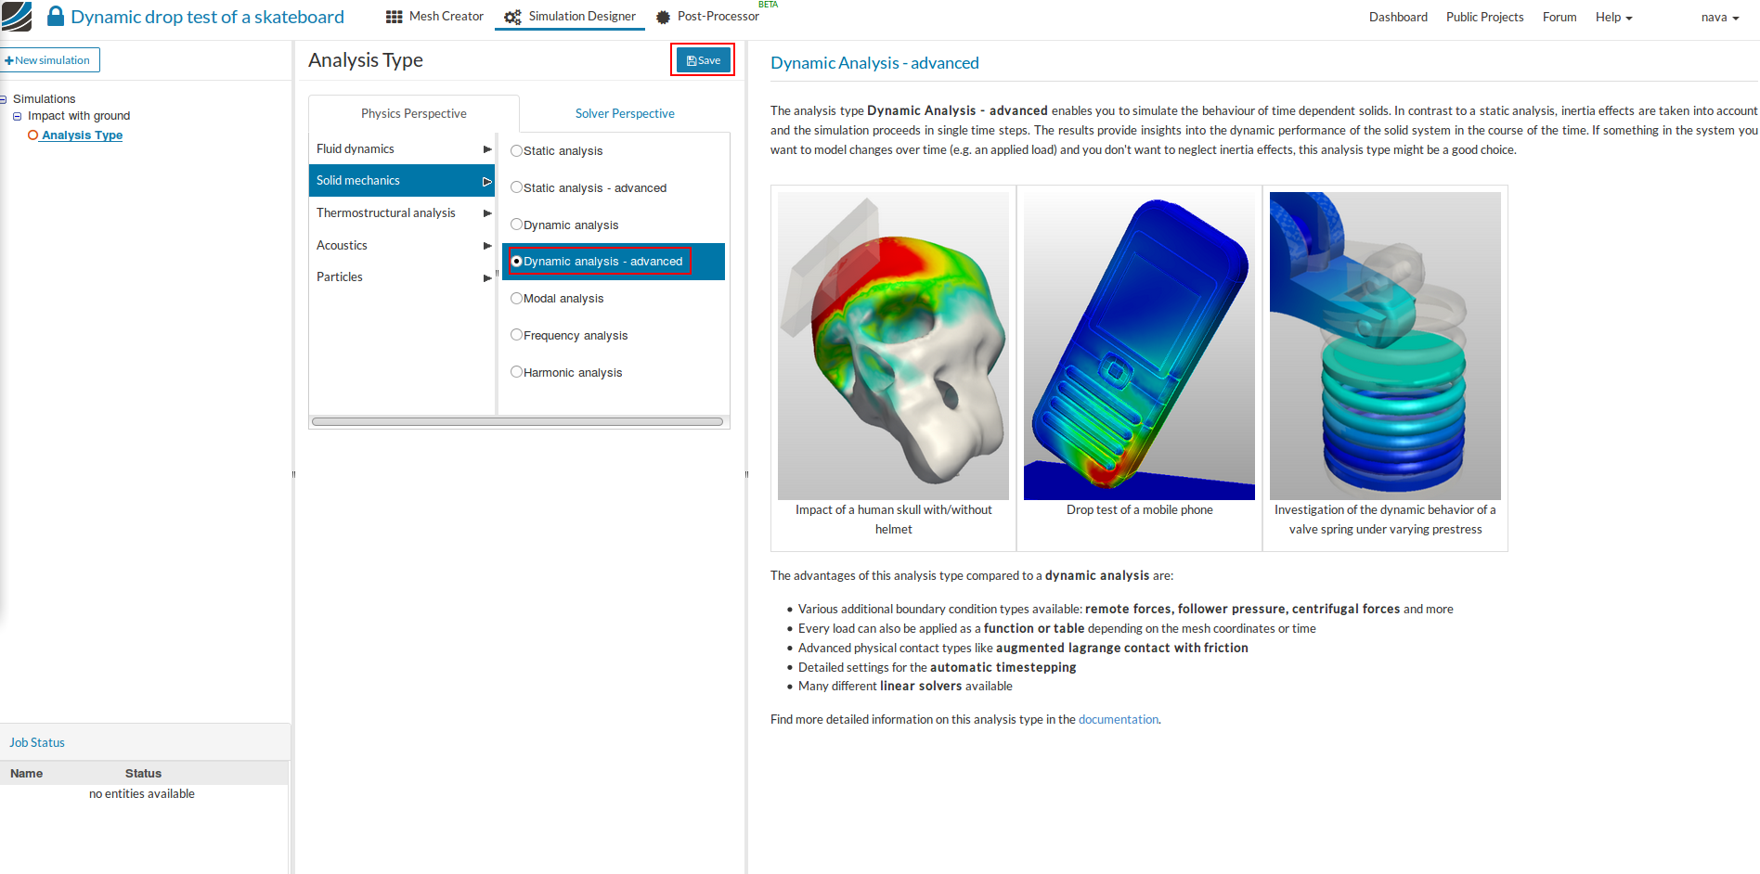Collapse the Simulations tree node
The height and width of the screenshot is (874, 1760).
[x=4, y=98]
